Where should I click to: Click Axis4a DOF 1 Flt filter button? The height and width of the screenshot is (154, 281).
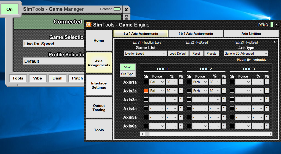[181, 108]
